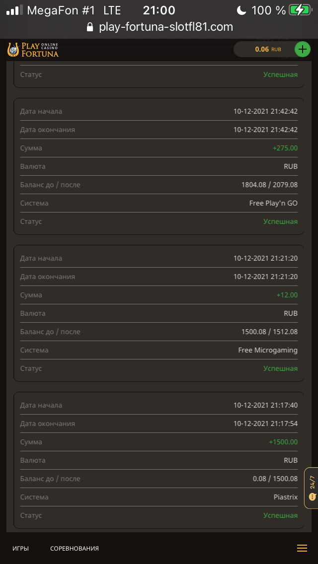Viewport: 318px width, 564px height.
Task: Tap the 0.06 RUB balance button
Action: click(263, 49)
